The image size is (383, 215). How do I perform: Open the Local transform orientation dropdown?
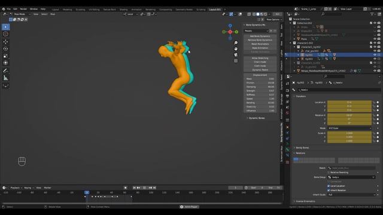point(130,14)
